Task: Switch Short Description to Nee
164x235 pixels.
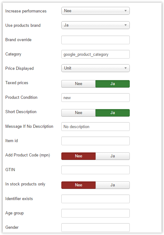Action: pyautogui.click(x=78, y=113)
